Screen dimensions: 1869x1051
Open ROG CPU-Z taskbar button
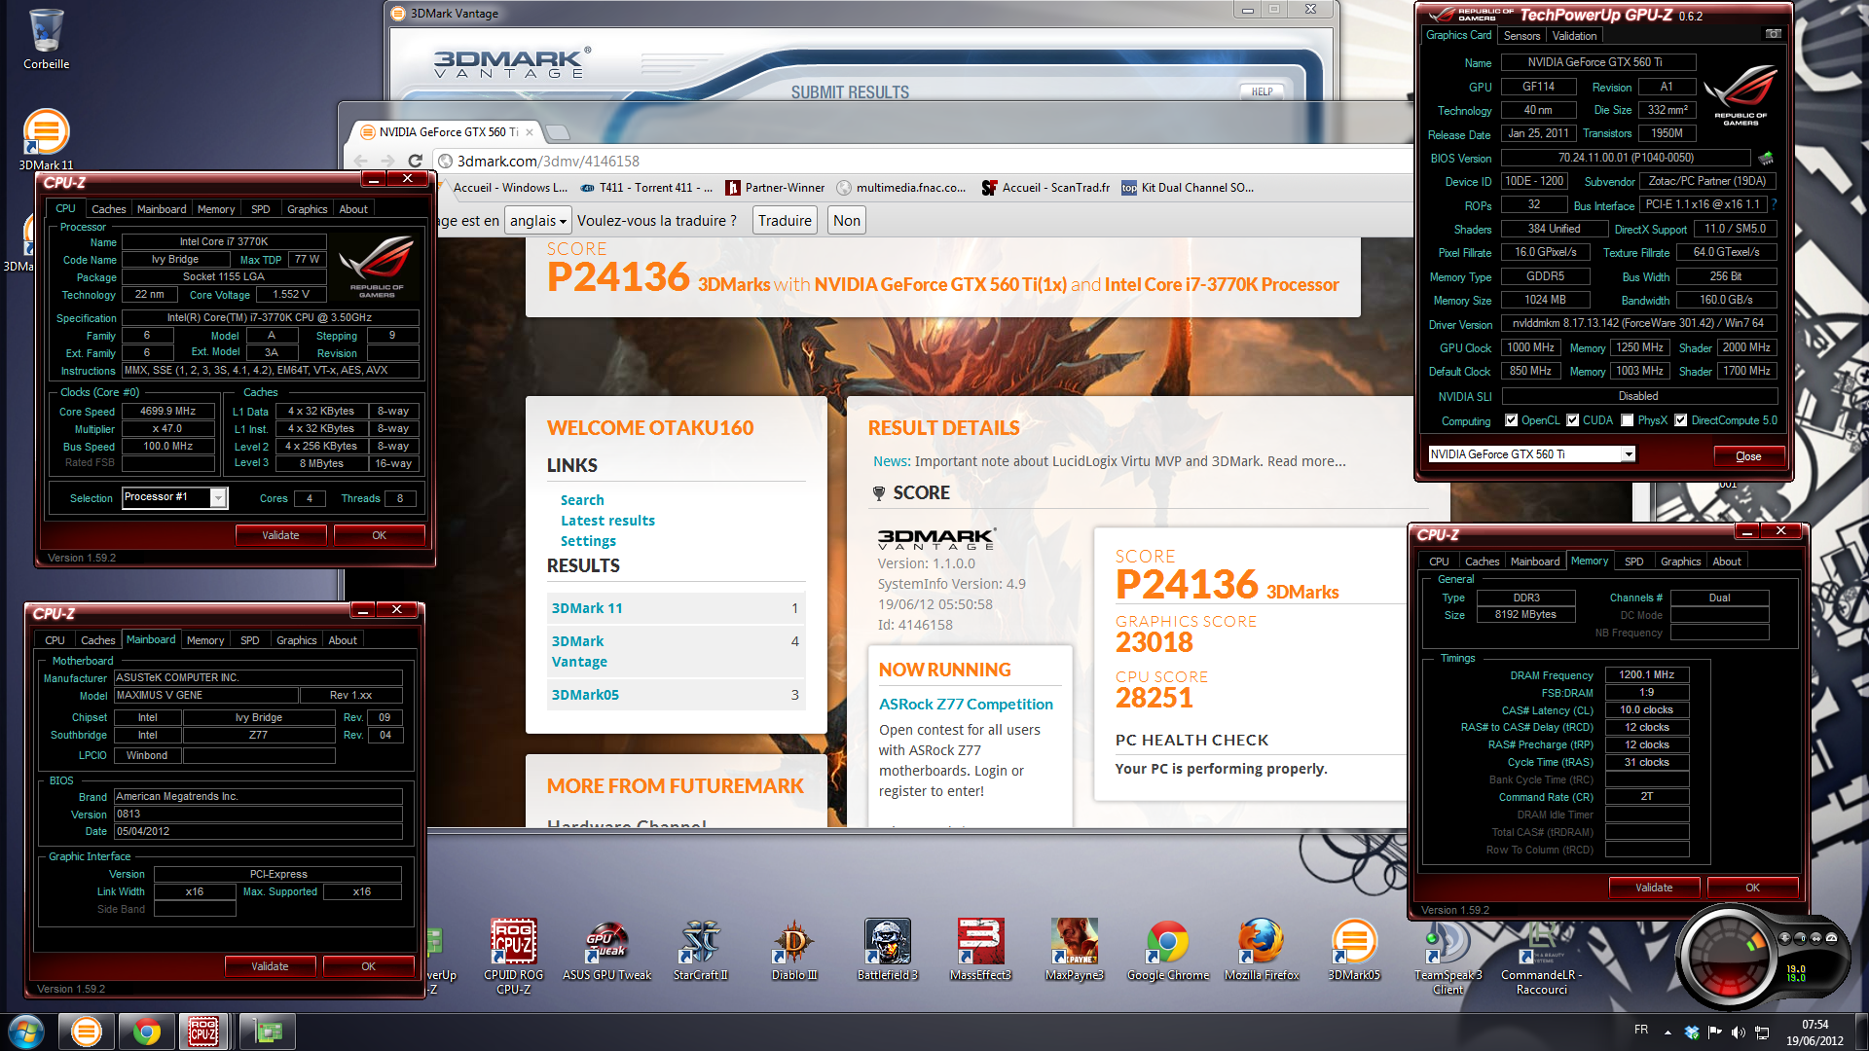tap(203, 1032)
